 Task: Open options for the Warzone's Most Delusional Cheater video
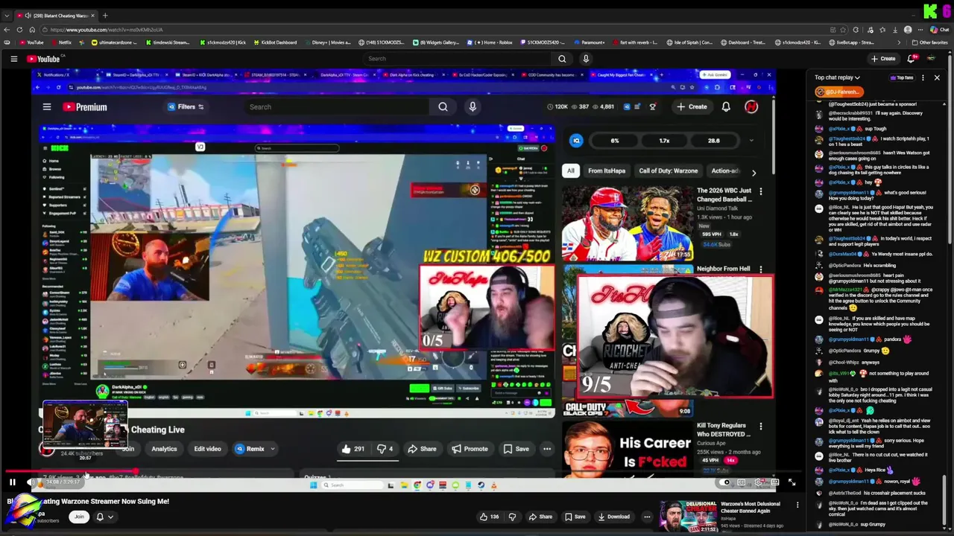click(797, 505)
